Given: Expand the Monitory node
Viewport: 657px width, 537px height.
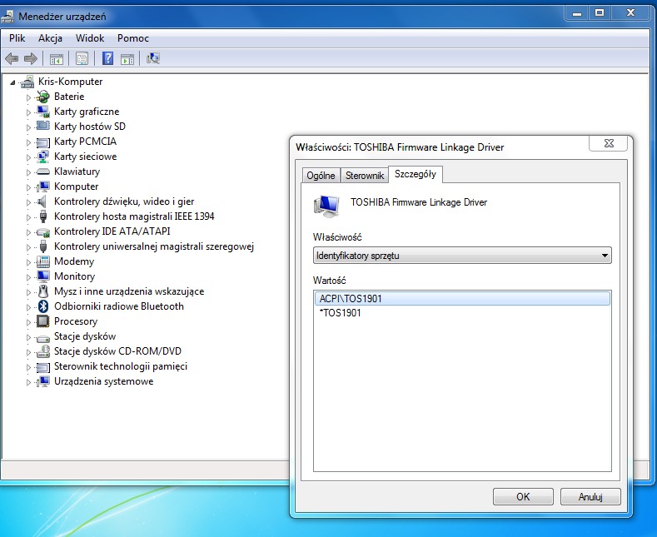Looking at the screenshot, I should click(x=28, y=278).
